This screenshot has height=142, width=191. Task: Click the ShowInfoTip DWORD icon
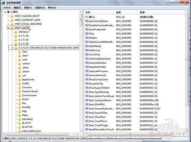point(87,83)
